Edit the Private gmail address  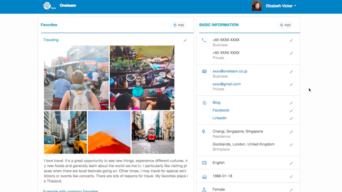click(291, 85)
